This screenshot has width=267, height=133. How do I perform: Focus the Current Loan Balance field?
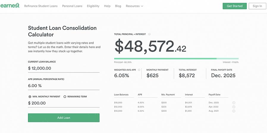pyautogui.click(x=64, y=68)
